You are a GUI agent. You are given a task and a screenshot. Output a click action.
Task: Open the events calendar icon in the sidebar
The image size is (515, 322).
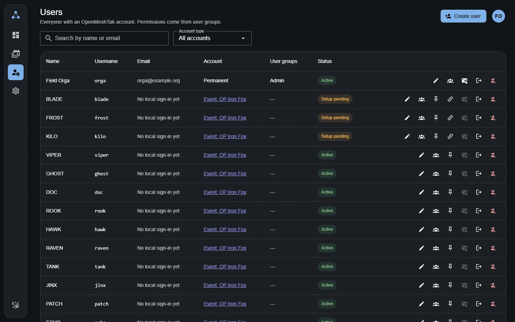coord(16,54)
